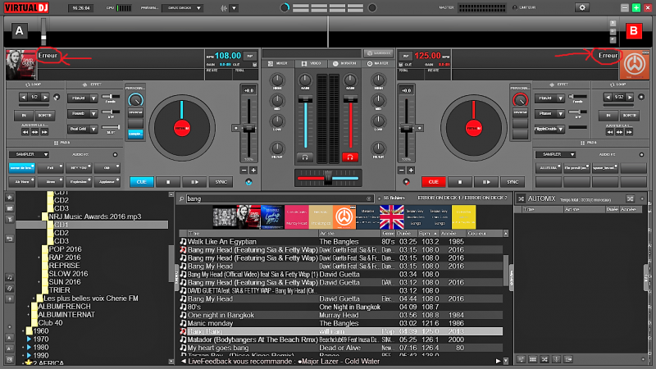Image resolution: width=656 pixels, height=369 pixels.
Task: Halve the loop length with the left arrow on deck A
Action: (x=24, y=97)
